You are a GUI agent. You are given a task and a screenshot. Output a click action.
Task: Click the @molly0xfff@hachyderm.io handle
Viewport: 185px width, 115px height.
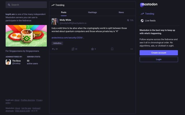coord(73,23)
